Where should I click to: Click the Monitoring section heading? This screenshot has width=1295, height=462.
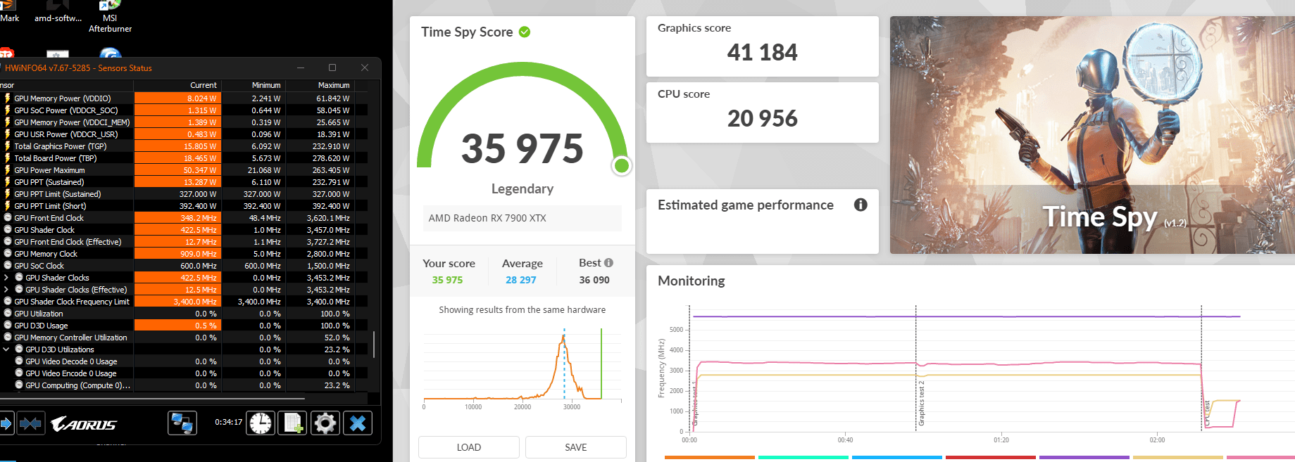(692, 281)
